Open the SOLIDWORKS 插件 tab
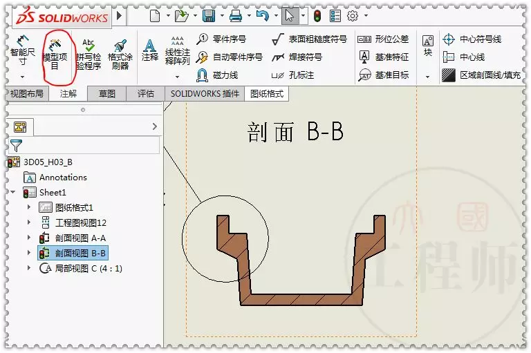The height and width of the screenshot is (353, 531). coord(205,93)
